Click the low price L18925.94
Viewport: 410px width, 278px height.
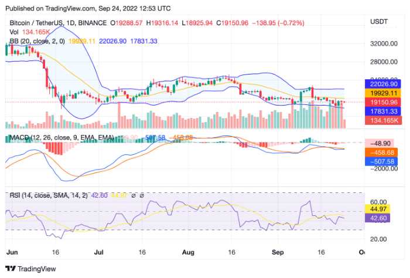pyautogui.click(x=197, y=23)
